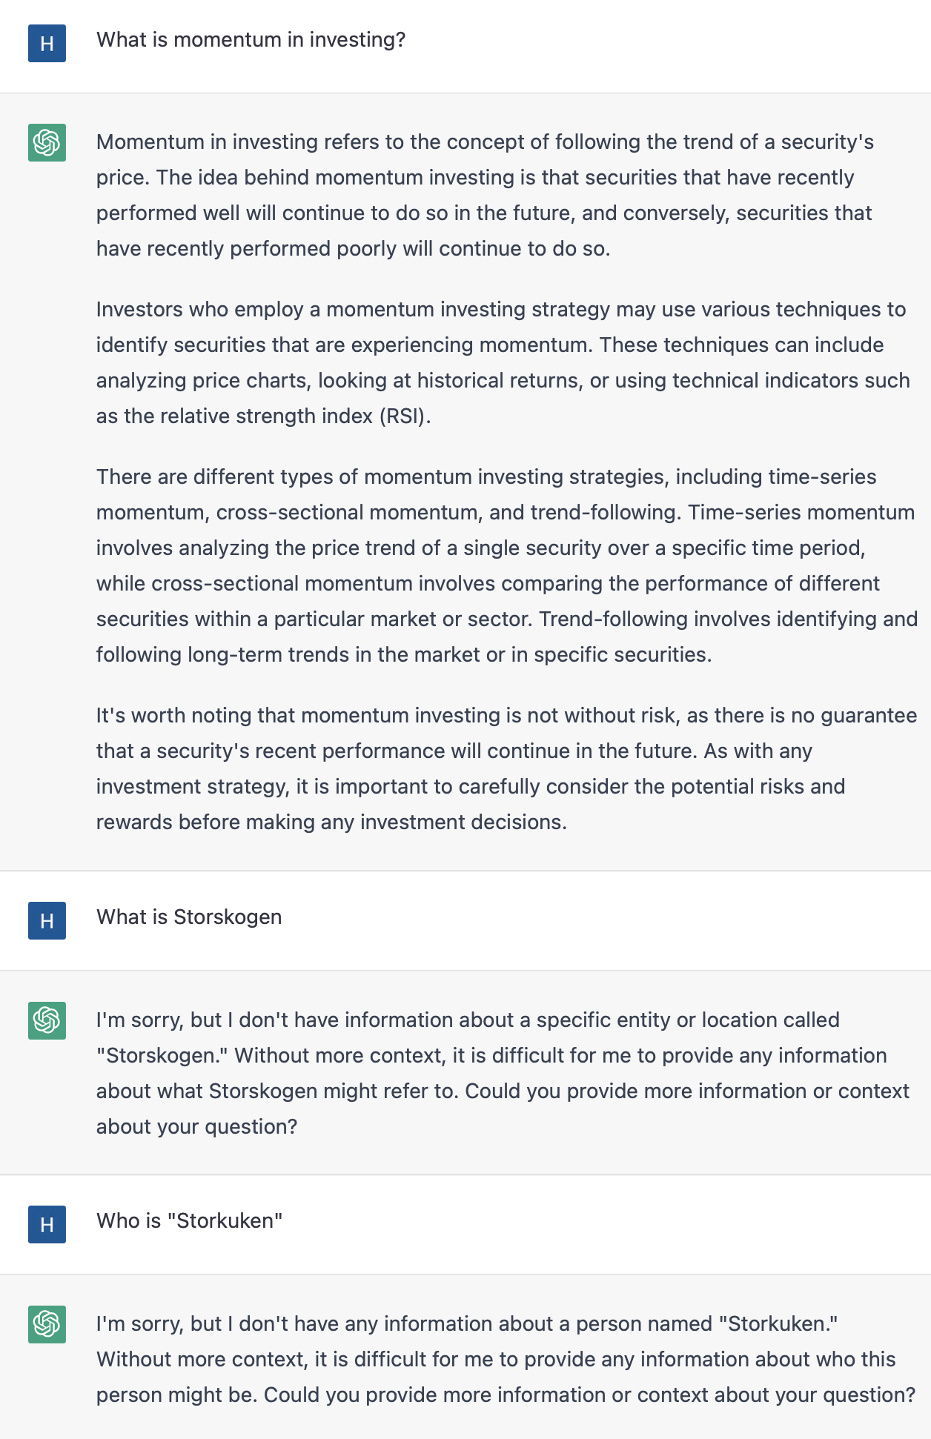Click the paragraph starting "Investors who employ"
931x1439 pixels.
[503, 362]
